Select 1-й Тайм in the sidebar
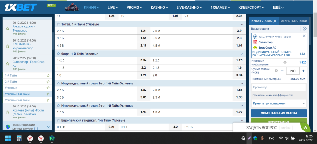Viewport: 317px width, 144px height. 11,76
